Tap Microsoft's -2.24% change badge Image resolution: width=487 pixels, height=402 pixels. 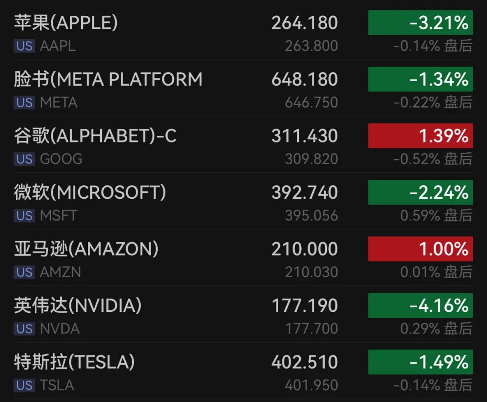coord(420,192)
